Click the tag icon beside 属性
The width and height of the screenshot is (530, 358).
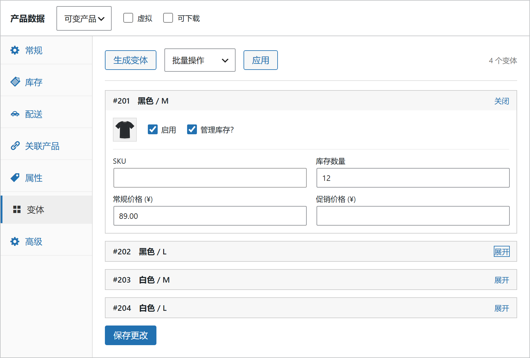coord(15,177)
